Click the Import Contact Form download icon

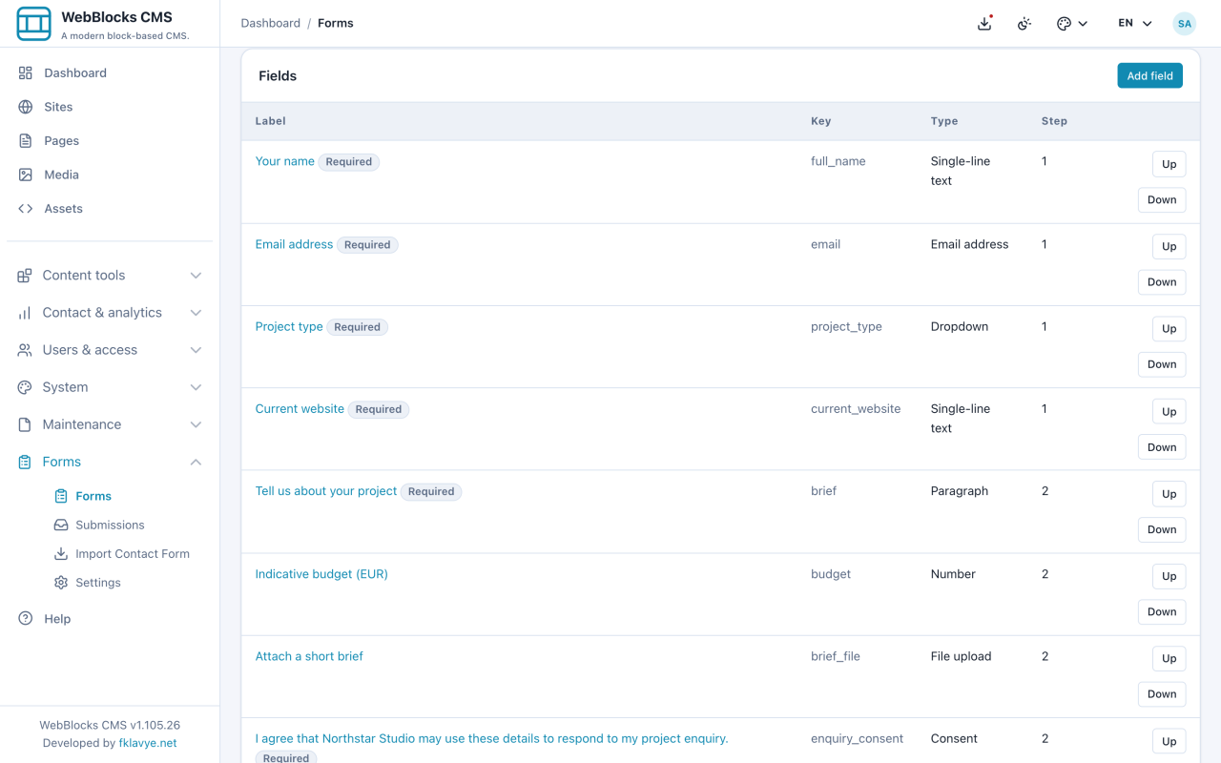[x=61, y=553]
